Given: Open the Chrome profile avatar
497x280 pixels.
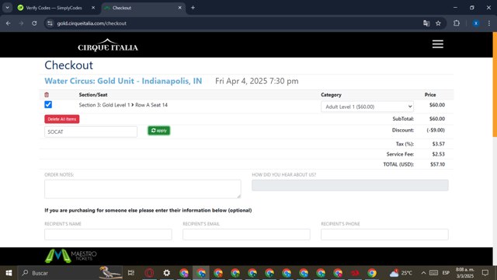Looking at the screenshot, I should point(476,23).
